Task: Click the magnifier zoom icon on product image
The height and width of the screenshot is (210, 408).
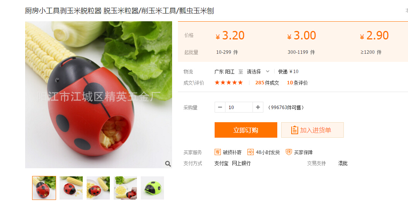Action: click(x=168, y=164)
